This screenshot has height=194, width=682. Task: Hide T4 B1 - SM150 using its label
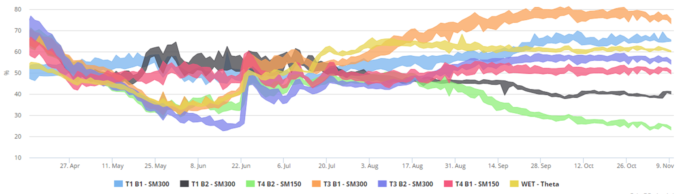pyautogui.click(x=477, y=184)
